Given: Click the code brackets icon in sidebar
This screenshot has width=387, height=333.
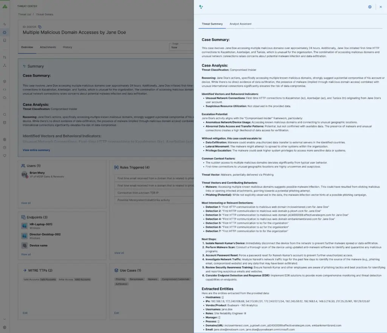Looking at the screenshot, I should point(5,90).
